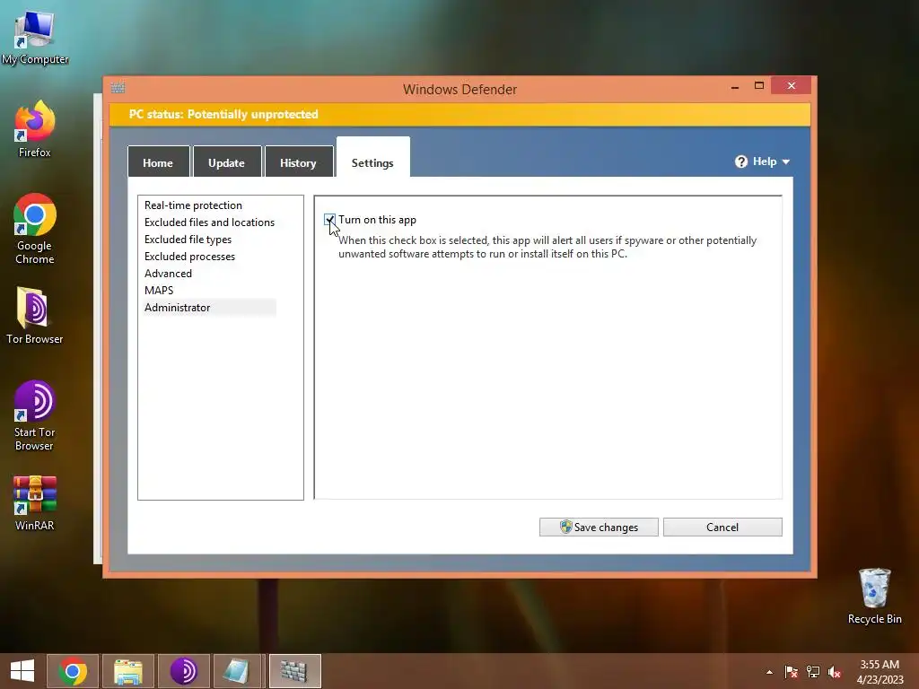
Task: Expand the Help dropdown arrow
Action: pos(786,161)
